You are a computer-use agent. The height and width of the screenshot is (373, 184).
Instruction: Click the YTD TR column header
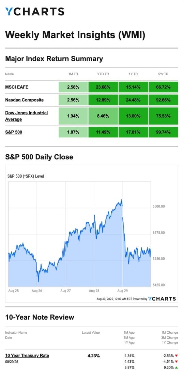(103, 74)
